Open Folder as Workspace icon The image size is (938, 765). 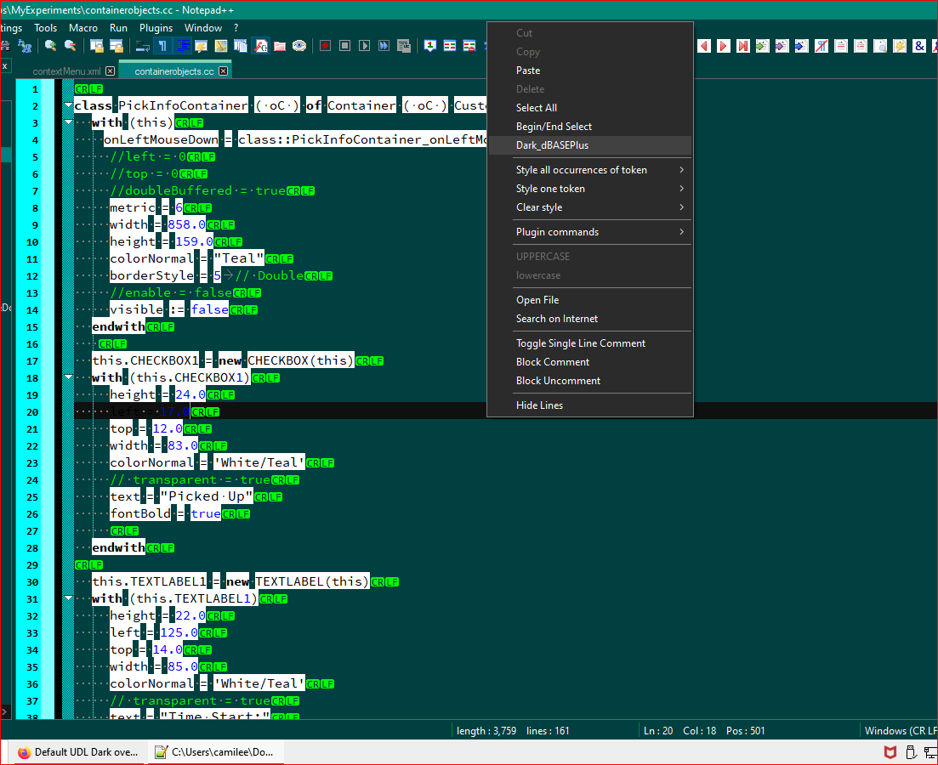click(x=280, y=46)
